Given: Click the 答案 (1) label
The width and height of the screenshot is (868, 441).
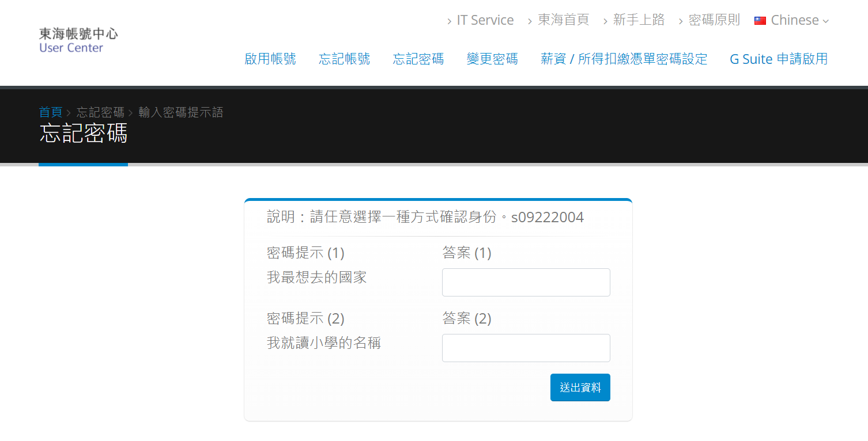Looking at the screenshot, I should (x=467, y=253).
